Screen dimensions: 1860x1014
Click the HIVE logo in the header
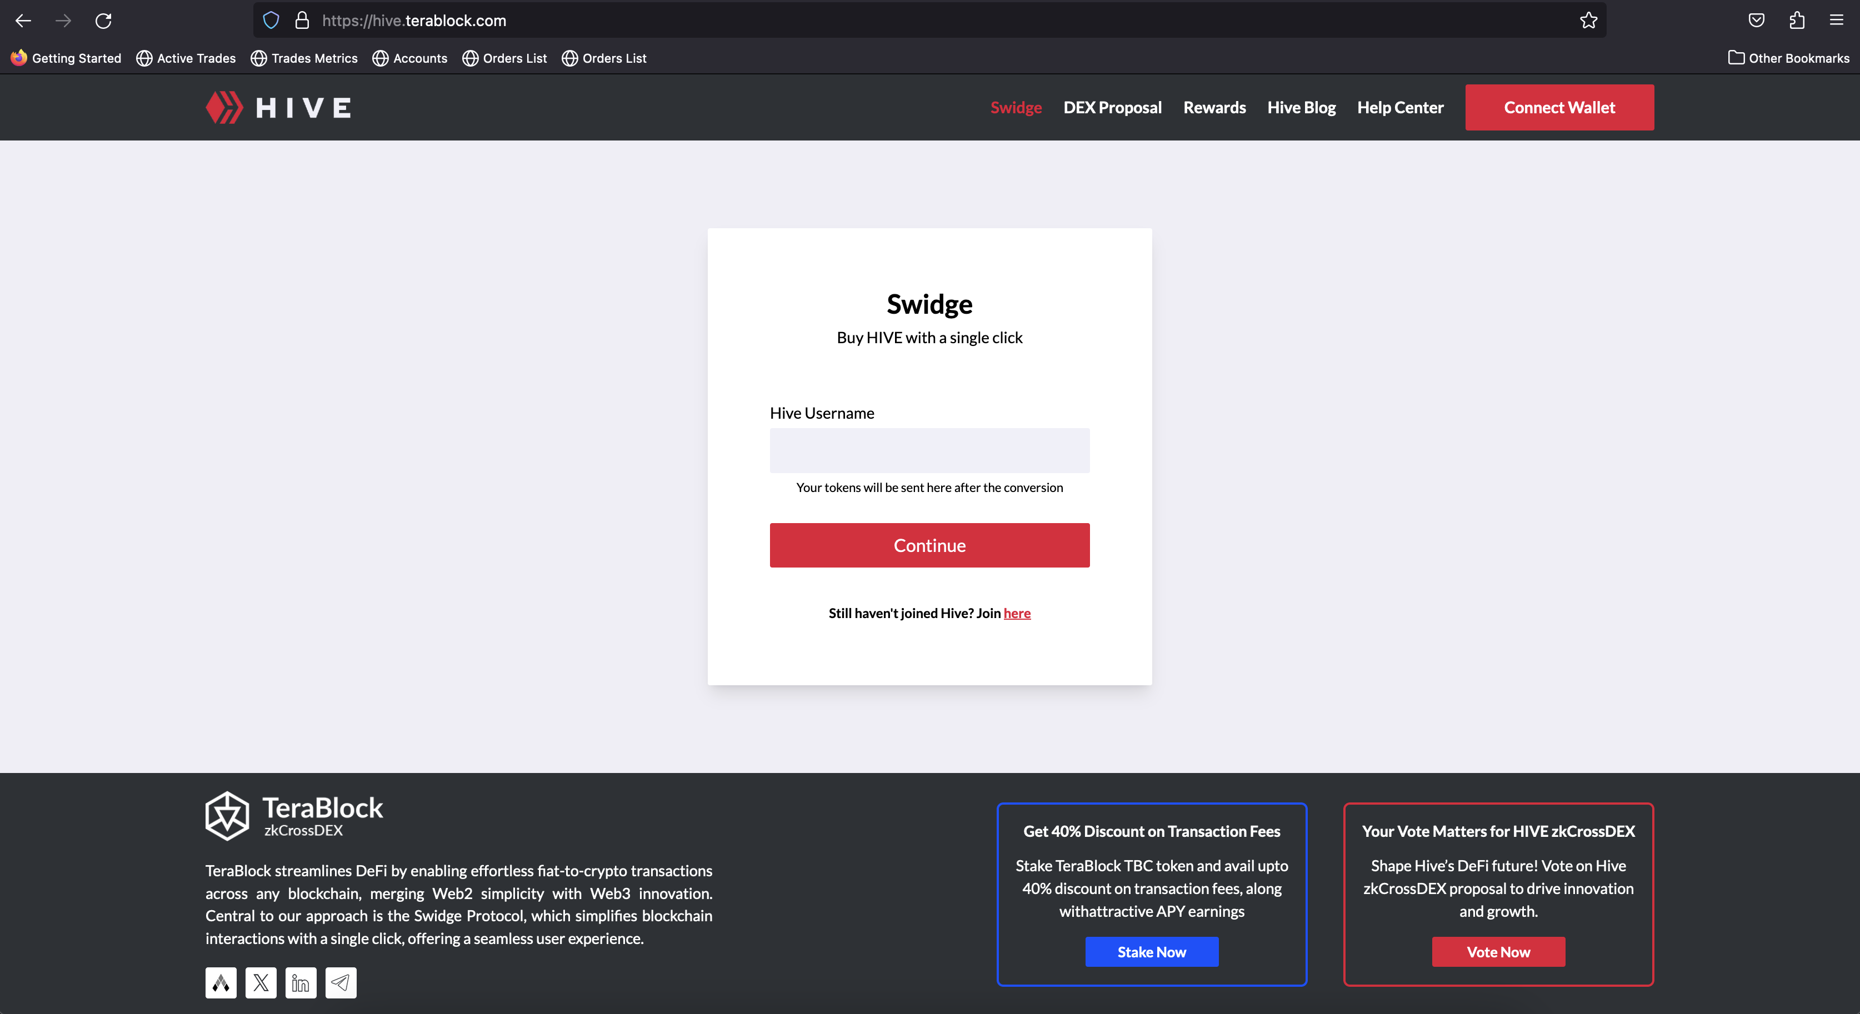tap(278, 108)
